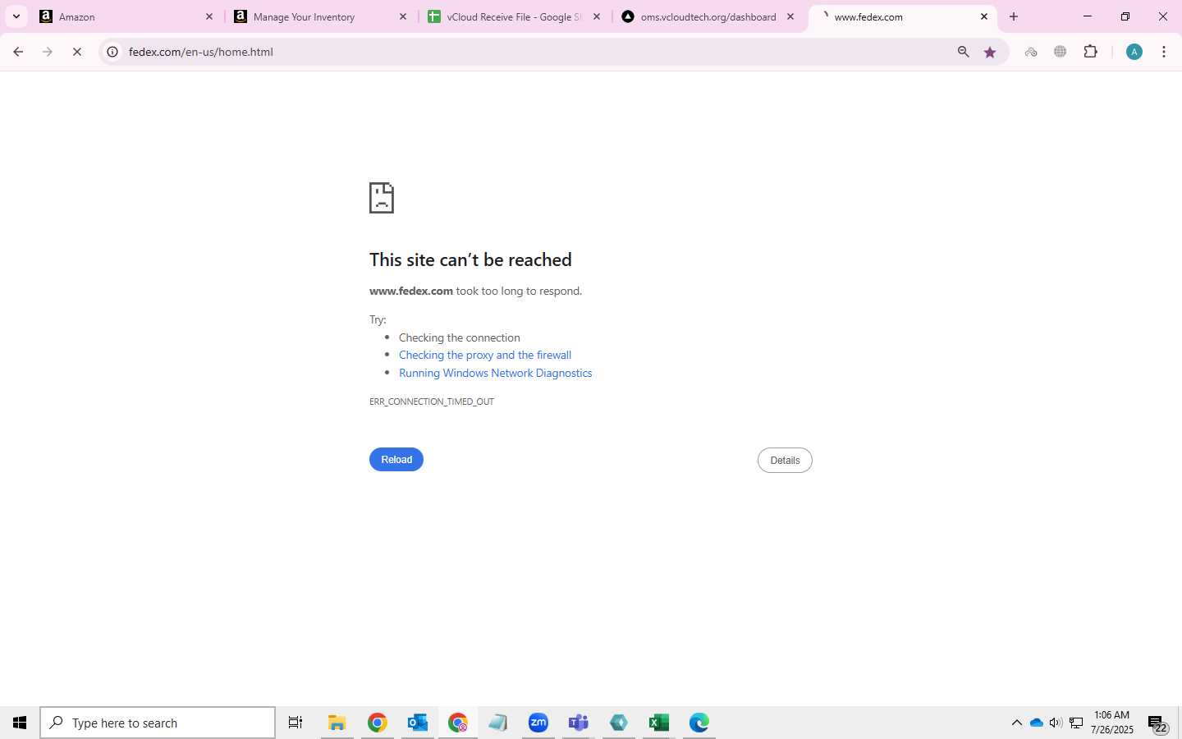Close the www.fedex.com tab
Viewport: 1182px width, 739px height.
(x=983, y=16)
